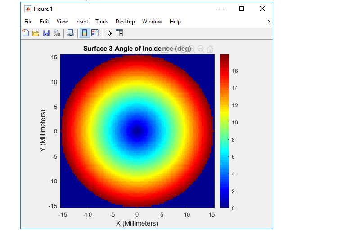
Task: Click the Link Plot toolbar icon
Action: click(70, 33)
